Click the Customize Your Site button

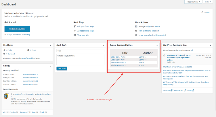pyautogui.click(x=17, y=29)
